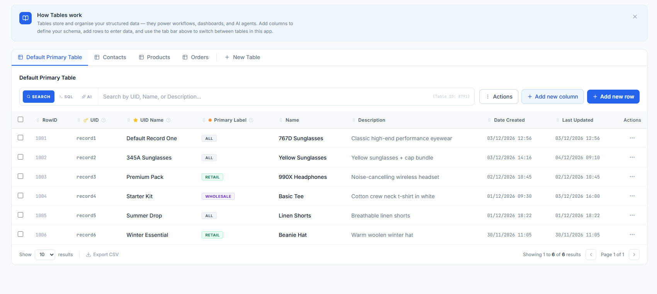The width and height of the screenshot is (657, 294).
Task: Click the 'Linen Shorts' name cell
Action: 295,216
